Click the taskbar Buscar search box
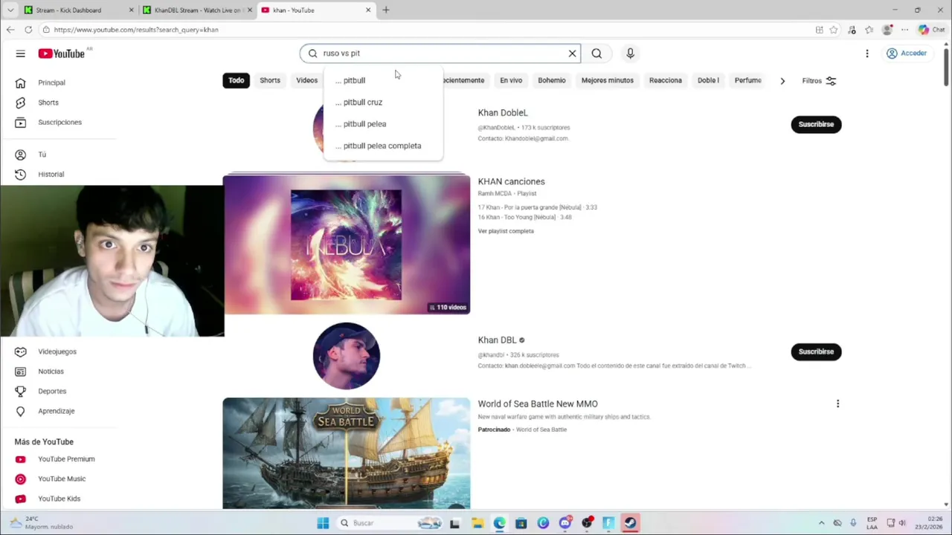 click(390, 523)
